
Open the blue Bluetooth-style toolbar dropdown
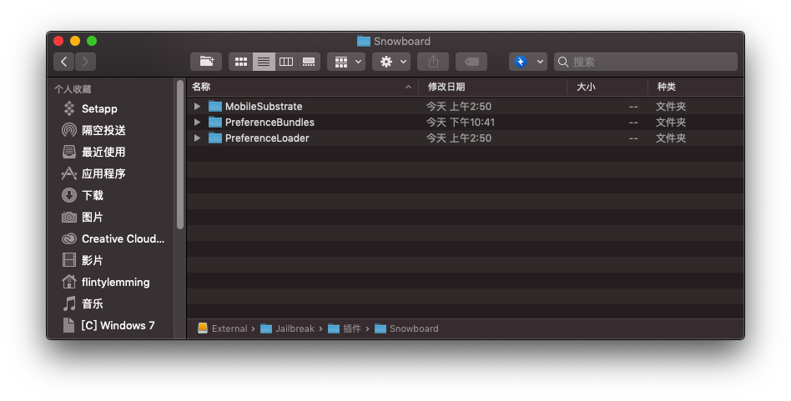point(528,62)
